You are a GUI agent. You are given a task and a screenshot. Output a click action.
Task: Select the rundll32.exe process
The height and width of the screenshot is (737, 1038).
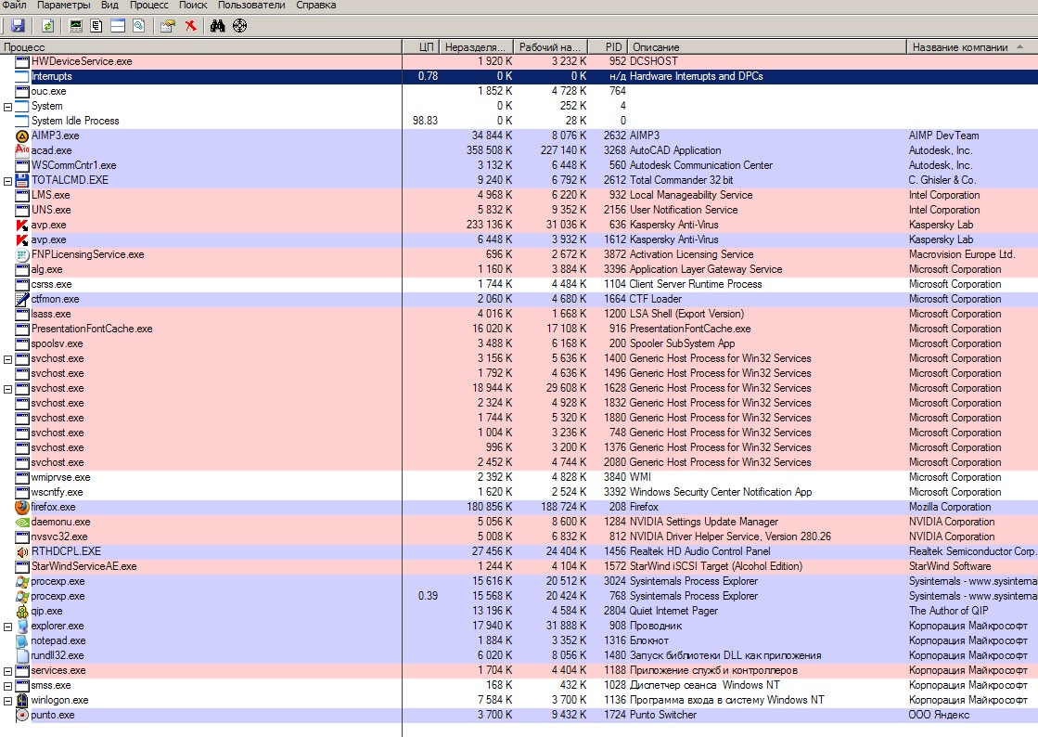[x=58, y=655]
